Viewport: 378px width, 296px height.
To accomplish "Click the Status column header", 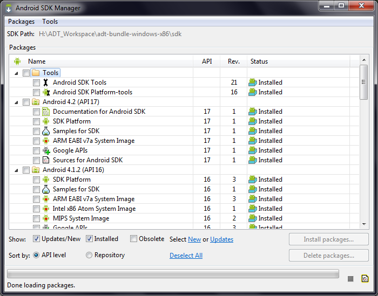I will [299, 61].
